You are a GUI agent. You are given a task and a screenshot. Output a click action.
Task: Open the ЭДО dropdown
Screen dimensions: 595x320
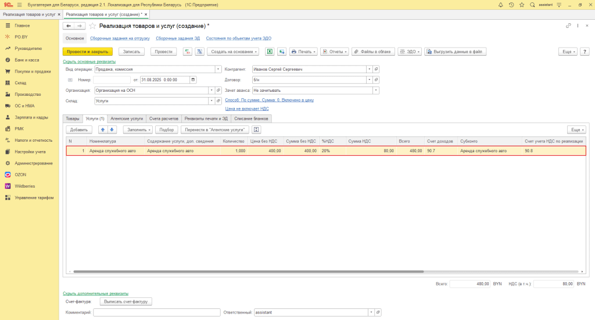[x=410, y=52]
